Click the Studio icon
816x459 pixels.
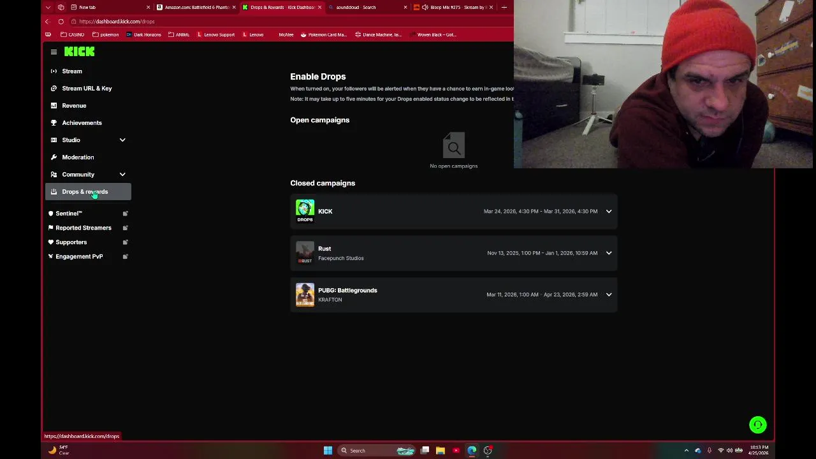point(54,140)
